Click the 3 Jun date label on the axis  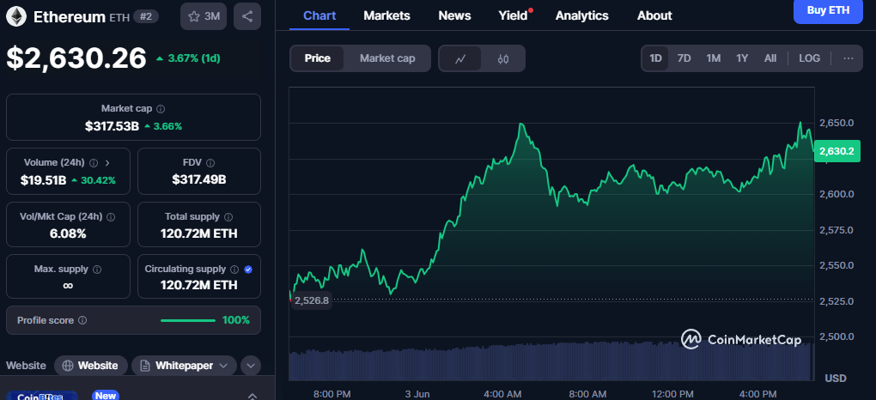(x=417, y=394)
